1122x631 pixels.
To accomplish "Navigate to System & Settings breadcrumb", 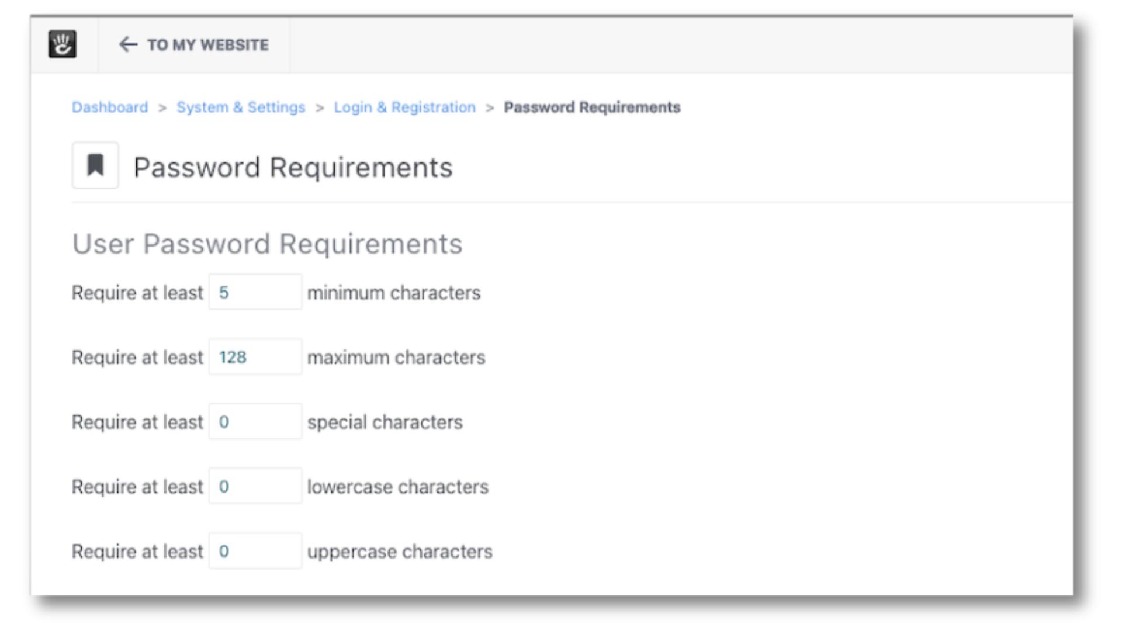I will tap(241, 107).
